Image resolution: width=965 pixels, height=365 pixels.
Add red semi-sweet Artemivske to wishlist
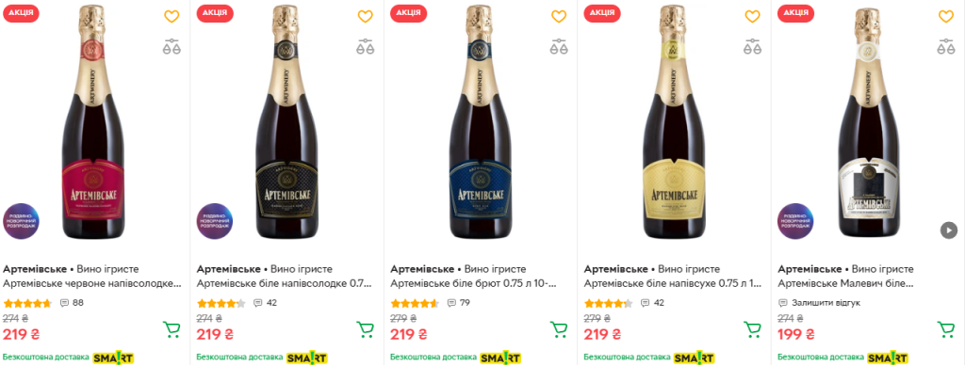[x=172, y=17]
